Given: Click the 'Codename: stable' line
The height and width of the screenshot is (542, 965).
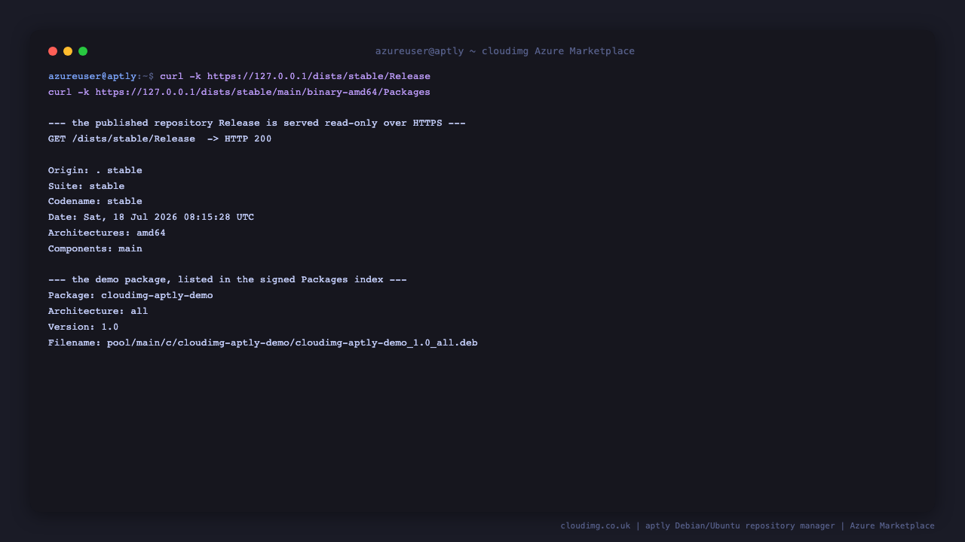Looking at the screenshot, I should [x=95, y=202].
